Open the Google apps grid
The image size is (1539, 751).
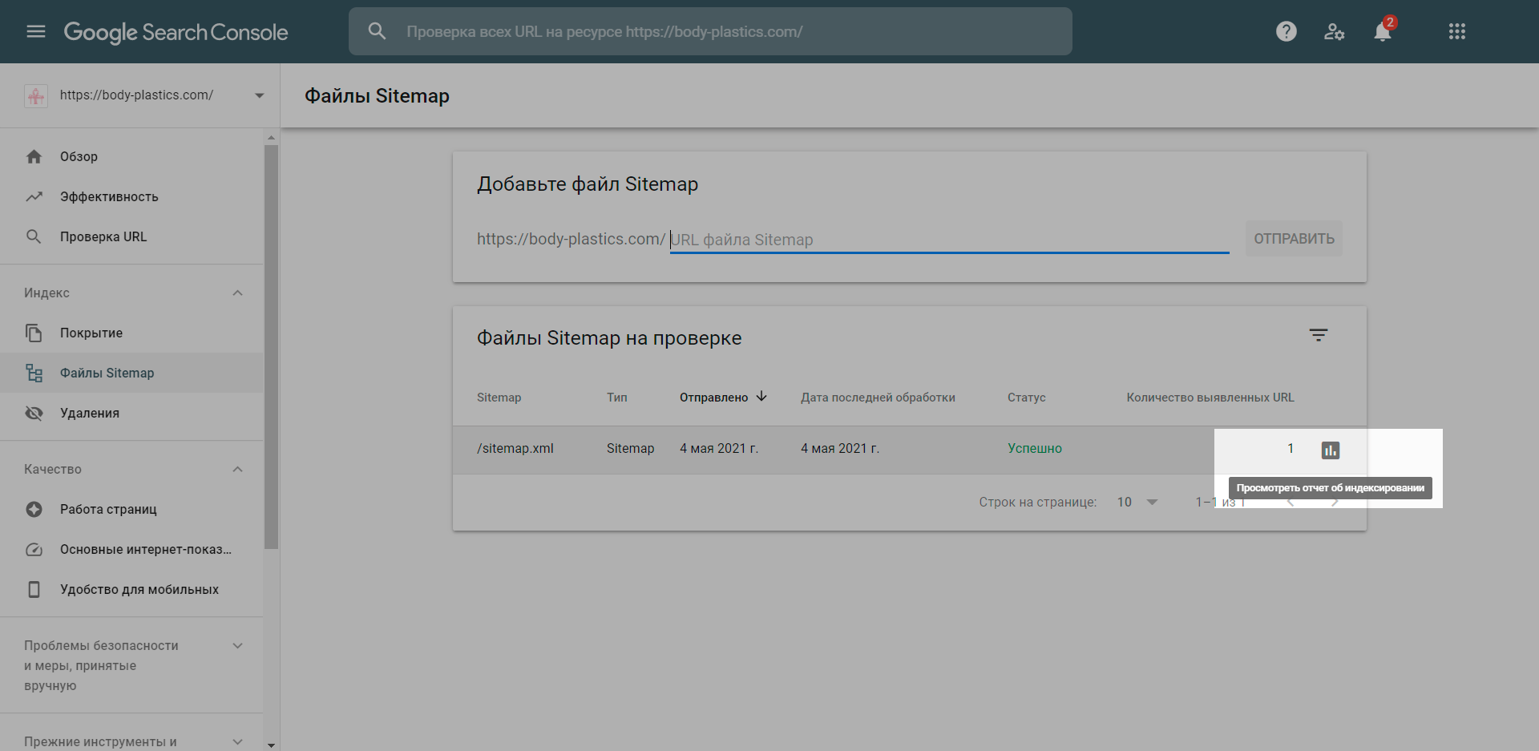[1456, 31]
